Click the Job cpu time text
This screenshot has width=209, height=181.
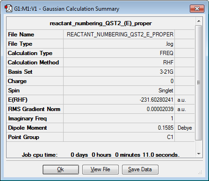101,155
